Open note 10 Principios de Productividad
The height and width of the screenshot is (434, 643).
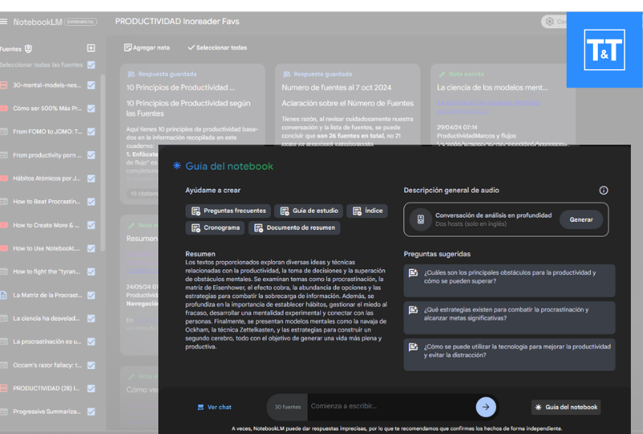pos(180,88)
